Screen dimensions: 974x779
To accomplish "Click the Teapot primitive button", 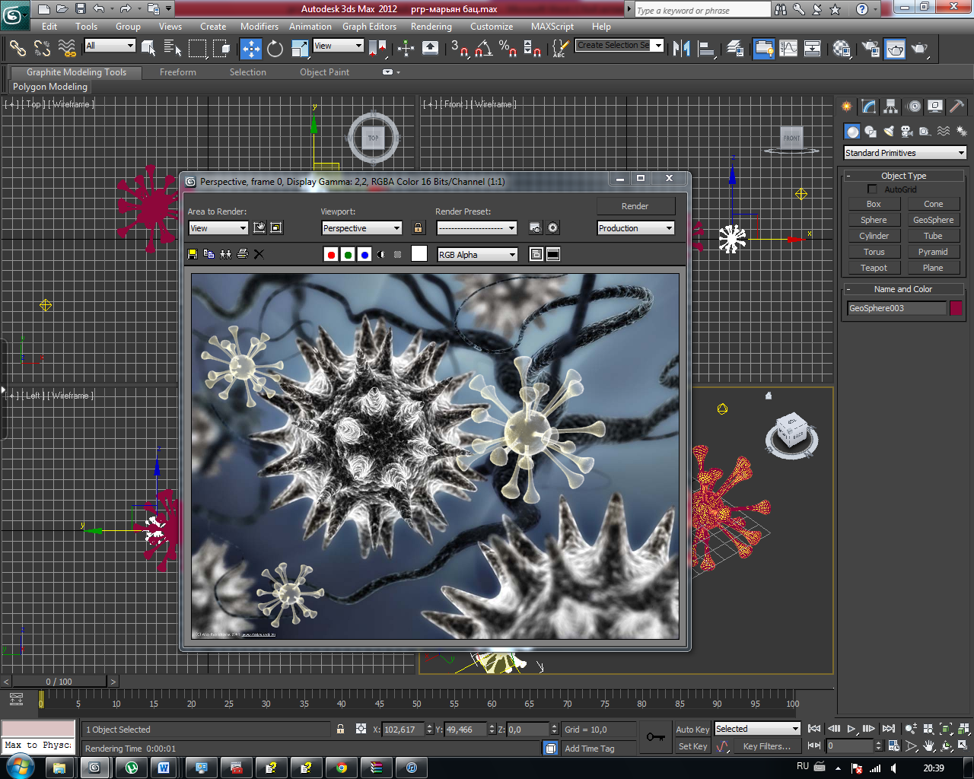I will tap(874, 268).
